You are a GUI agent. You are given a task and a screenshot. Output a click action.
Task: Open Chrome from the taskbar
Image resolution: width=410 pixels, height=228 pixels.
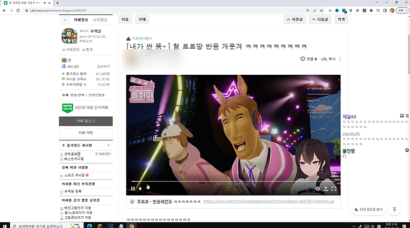(132, 226)
